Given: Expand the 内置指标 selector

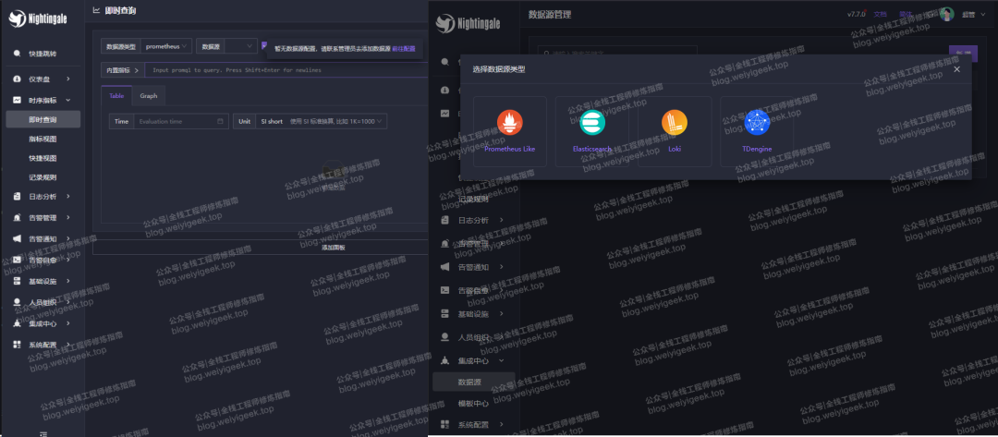Looking at the screenshot, I should click(x=123, y=70).
